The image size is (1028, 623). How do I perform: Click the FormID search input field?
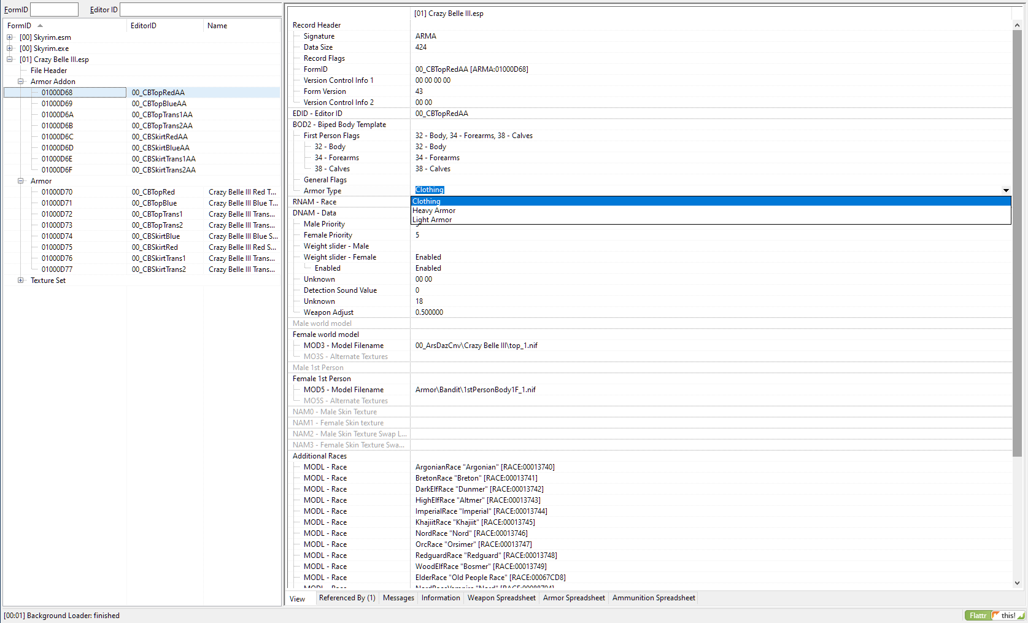pos(54,10)
